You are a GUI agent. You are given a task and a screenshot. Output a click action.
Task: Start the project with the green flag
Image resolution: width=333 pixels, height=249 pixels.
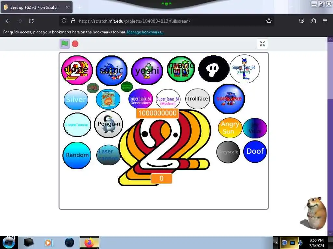[x=65, y=44]
